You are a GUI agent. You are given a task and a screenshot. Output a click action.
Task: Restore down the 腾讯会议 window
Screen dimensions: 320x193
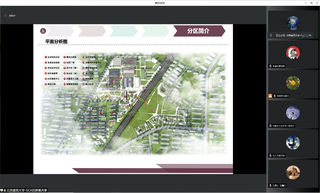[311, 3]
